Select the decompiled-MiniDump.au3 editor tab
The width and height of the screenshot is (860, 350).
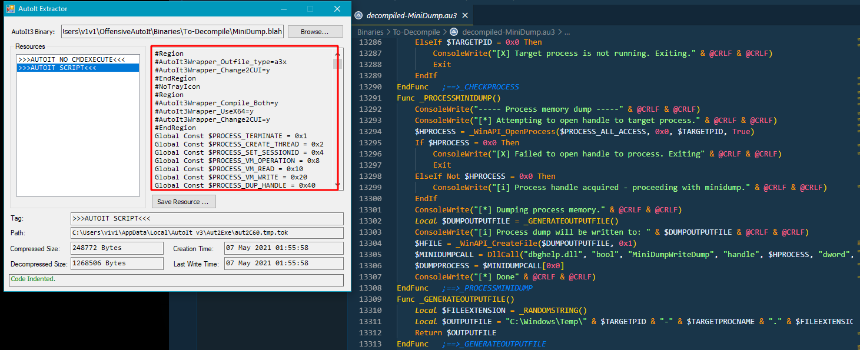[412, 15]
